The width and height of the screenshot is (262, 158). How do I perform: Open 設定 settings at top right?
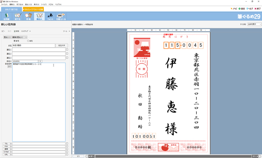click(x=242, y=9)
